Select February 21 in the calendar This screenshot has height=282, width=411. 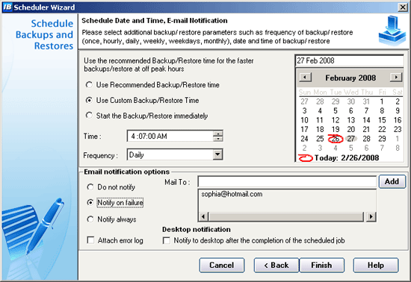coord(366,129)
